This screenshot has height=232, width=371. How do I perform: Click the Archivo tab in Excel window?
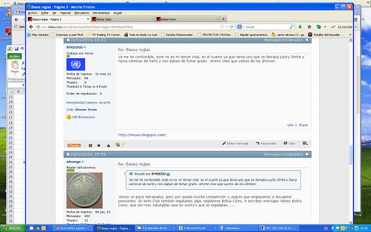tap(14, 56)
